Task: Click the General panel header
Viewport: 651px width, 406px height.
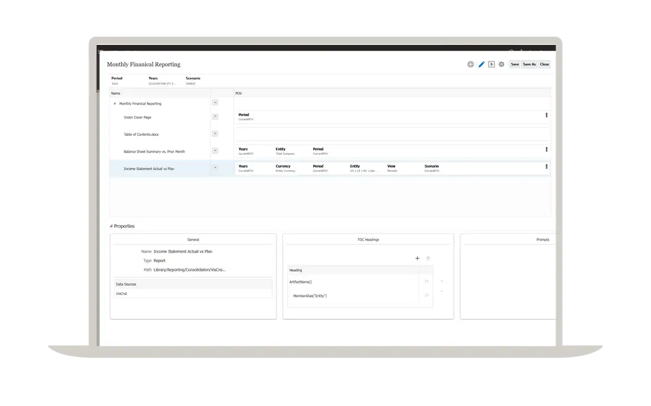Action: 193,240
